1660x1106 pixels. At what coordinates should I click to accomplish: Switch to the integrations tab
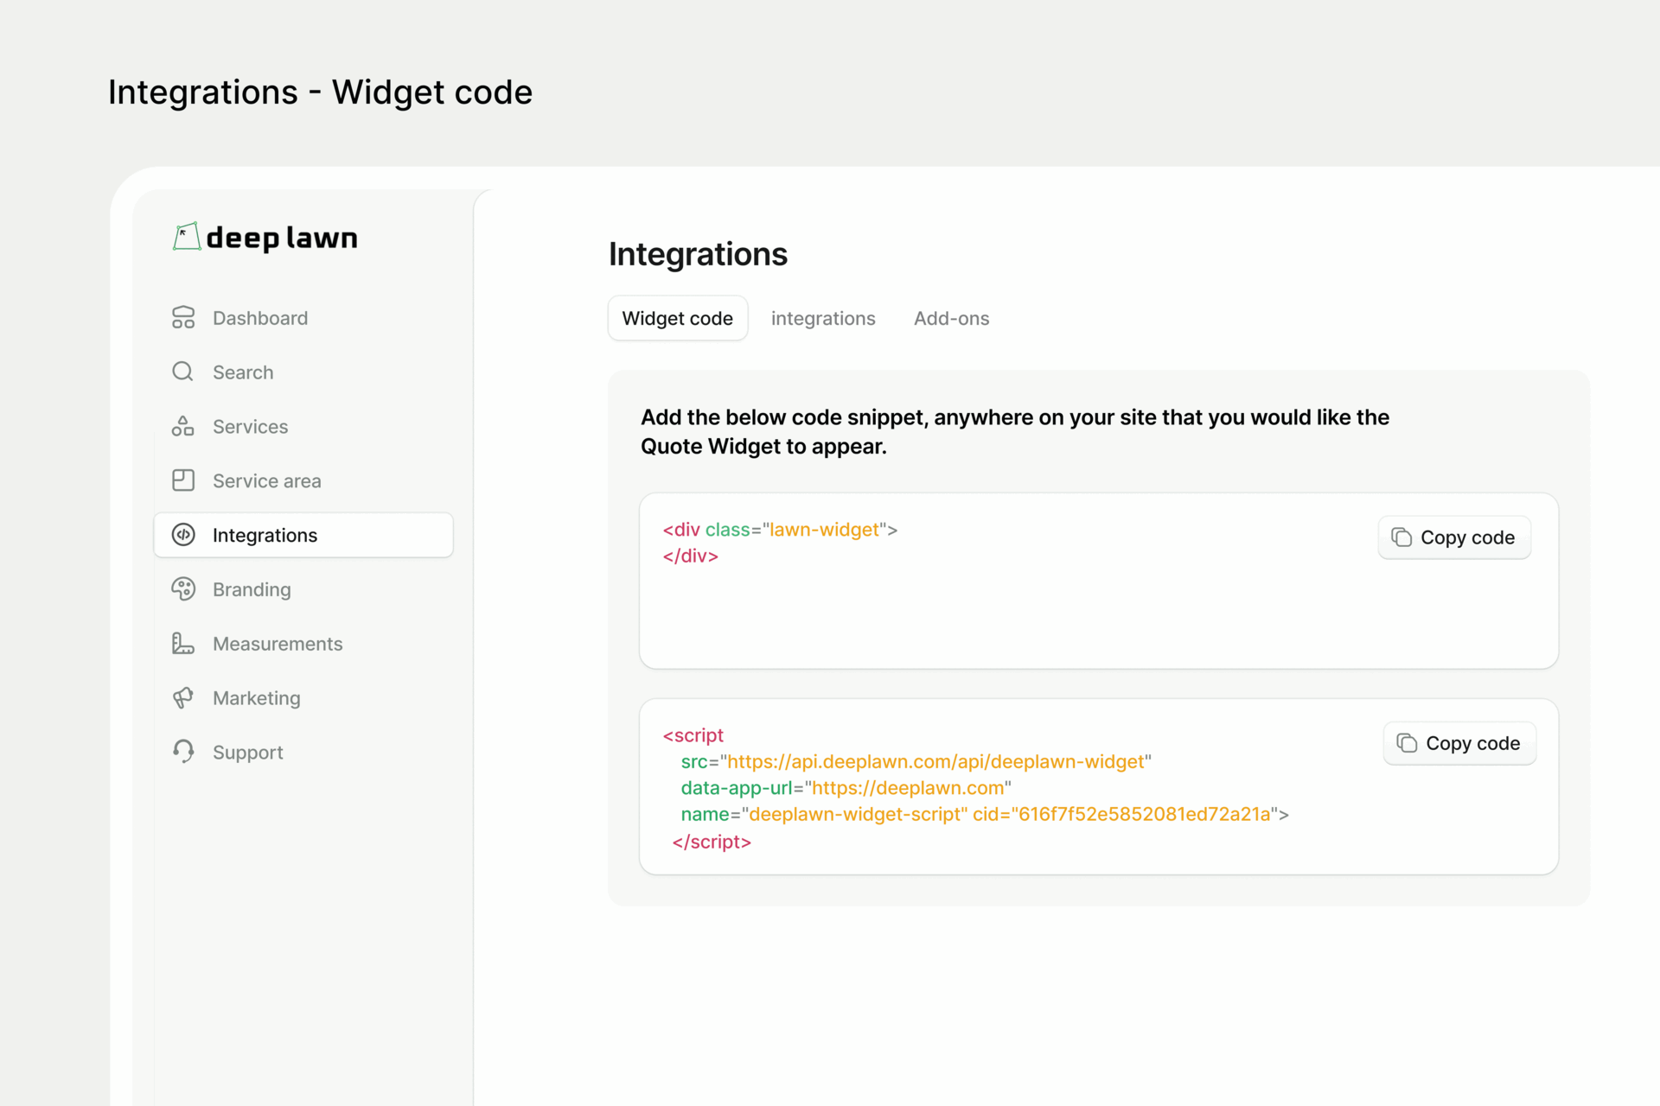822,318
